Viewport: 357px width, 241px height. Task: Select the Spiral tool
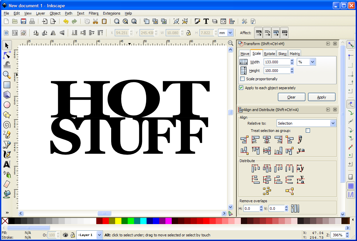click(x=7, y=125)
